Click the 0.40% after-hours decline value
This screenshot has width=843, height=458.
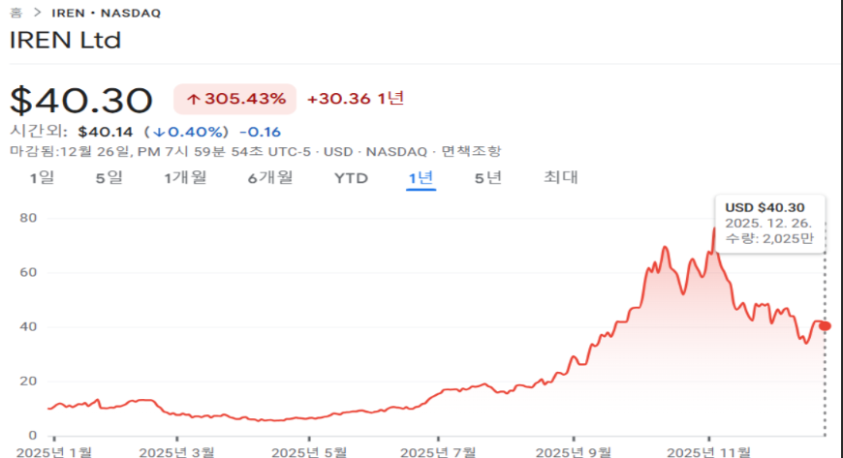188,132
